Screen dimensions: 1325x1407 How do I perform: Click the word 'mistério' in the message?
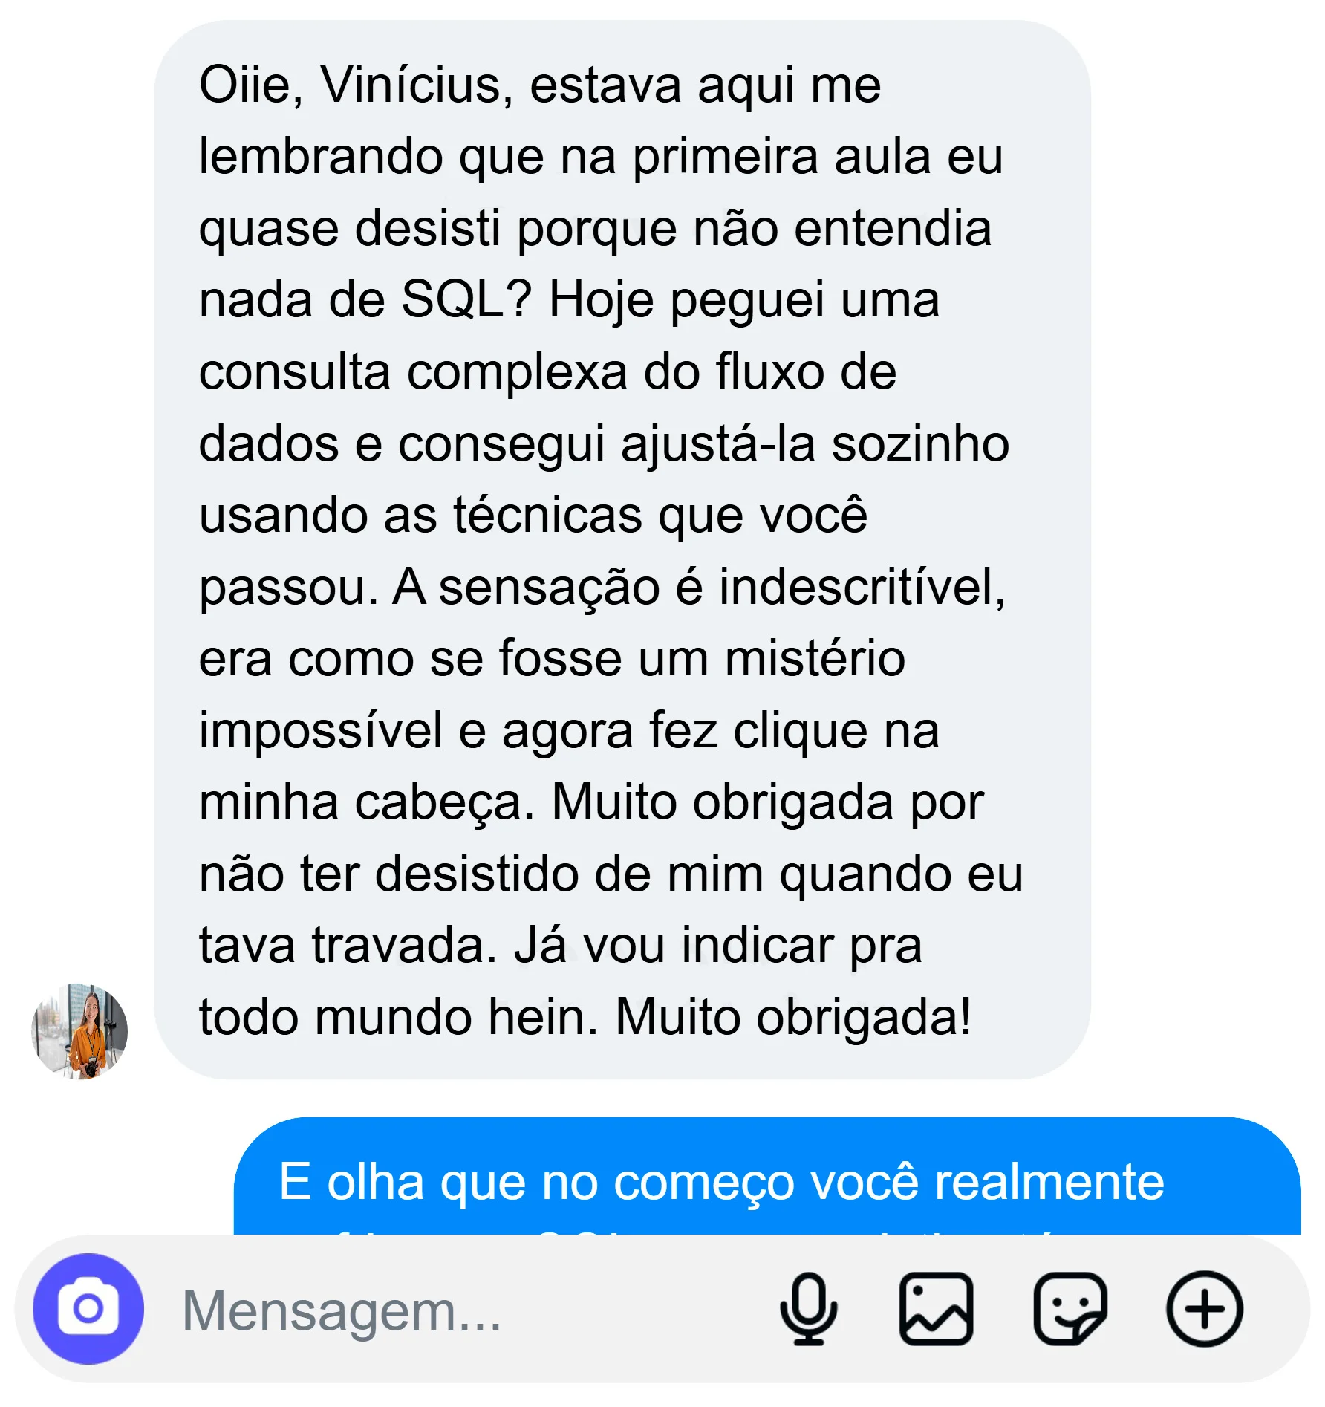pos(815,659)
